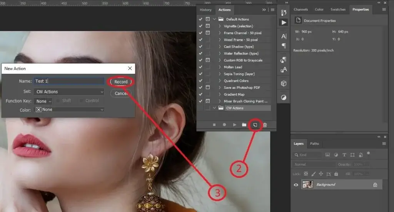
Task: Click the Cancel button in New Action
Action: click(121, 93)
